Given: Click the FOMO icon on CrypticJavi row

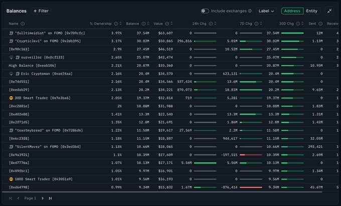Looking at the screenshot, I should pos(11,41).
